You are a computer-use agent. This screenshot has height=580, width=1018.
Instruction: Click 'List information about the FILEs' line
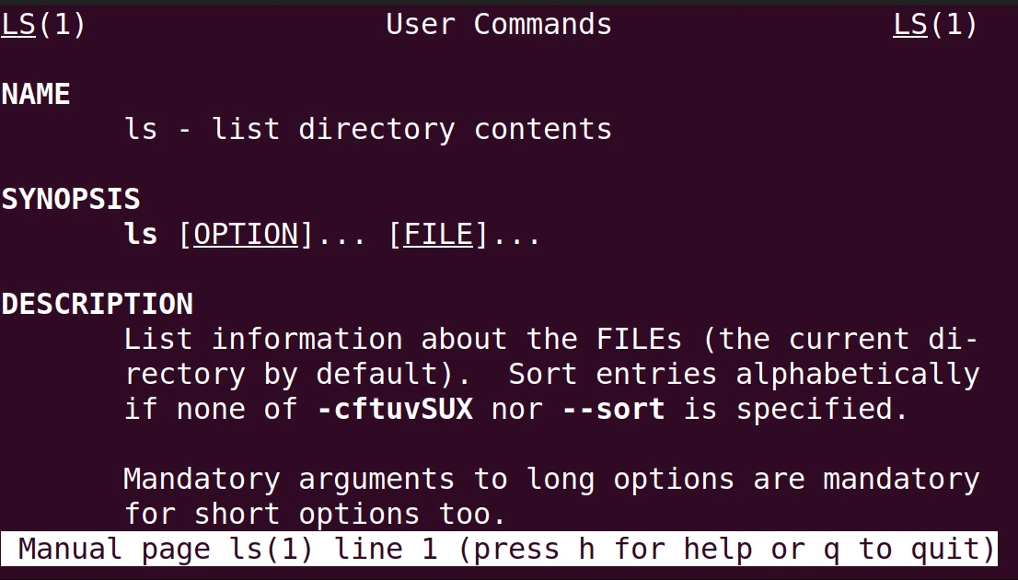coord(402,340)
